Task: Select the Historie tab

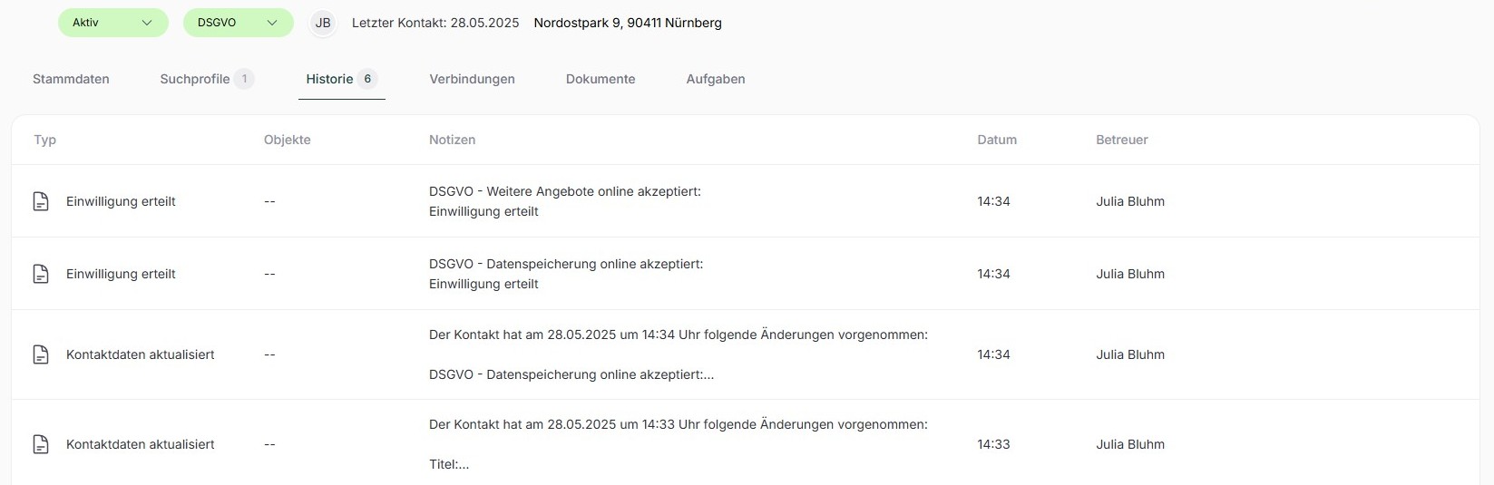Action: [x=341, y=79]
